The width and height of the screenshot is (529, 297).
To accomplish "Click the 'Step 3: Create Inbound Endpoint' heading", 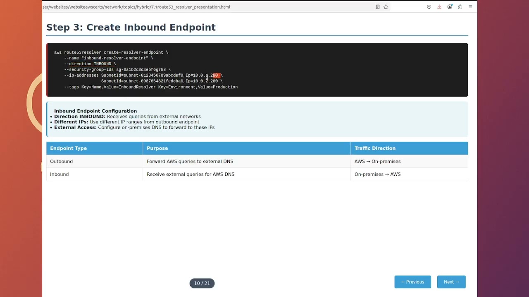I will coord(131,27).
